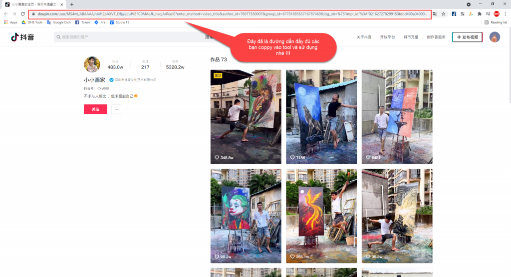Viewport: 511px width, 277px height.
Task: Click the red 关注 follow button
Action: [x=95, y=109]
